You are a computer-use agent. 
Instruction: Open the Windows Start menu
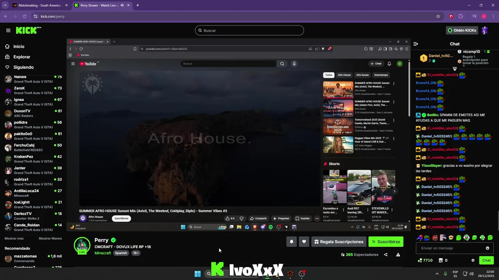(198, 274)
